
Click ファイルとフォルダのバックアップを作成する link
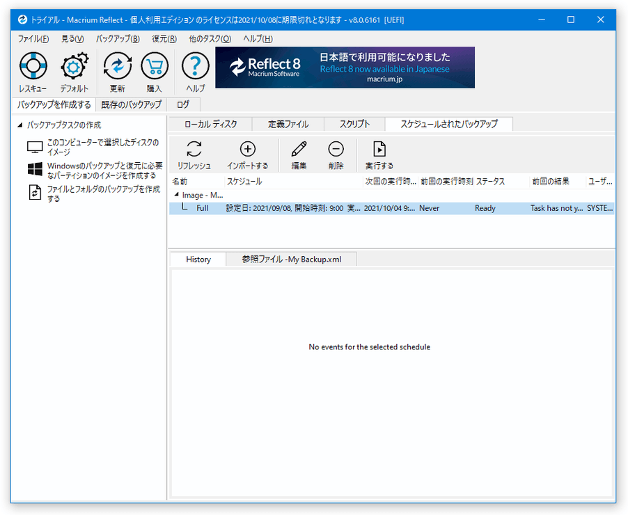coord(103,193)
